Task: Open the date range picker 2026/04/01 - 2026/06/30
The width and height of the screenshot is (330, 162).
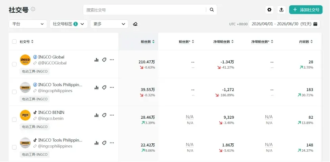Action: tap(284, 24)
